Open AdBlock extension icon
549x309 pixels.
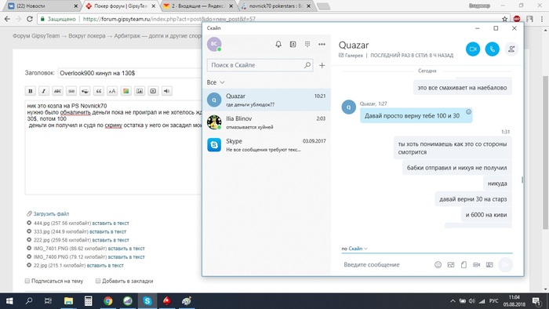[517, 19]
